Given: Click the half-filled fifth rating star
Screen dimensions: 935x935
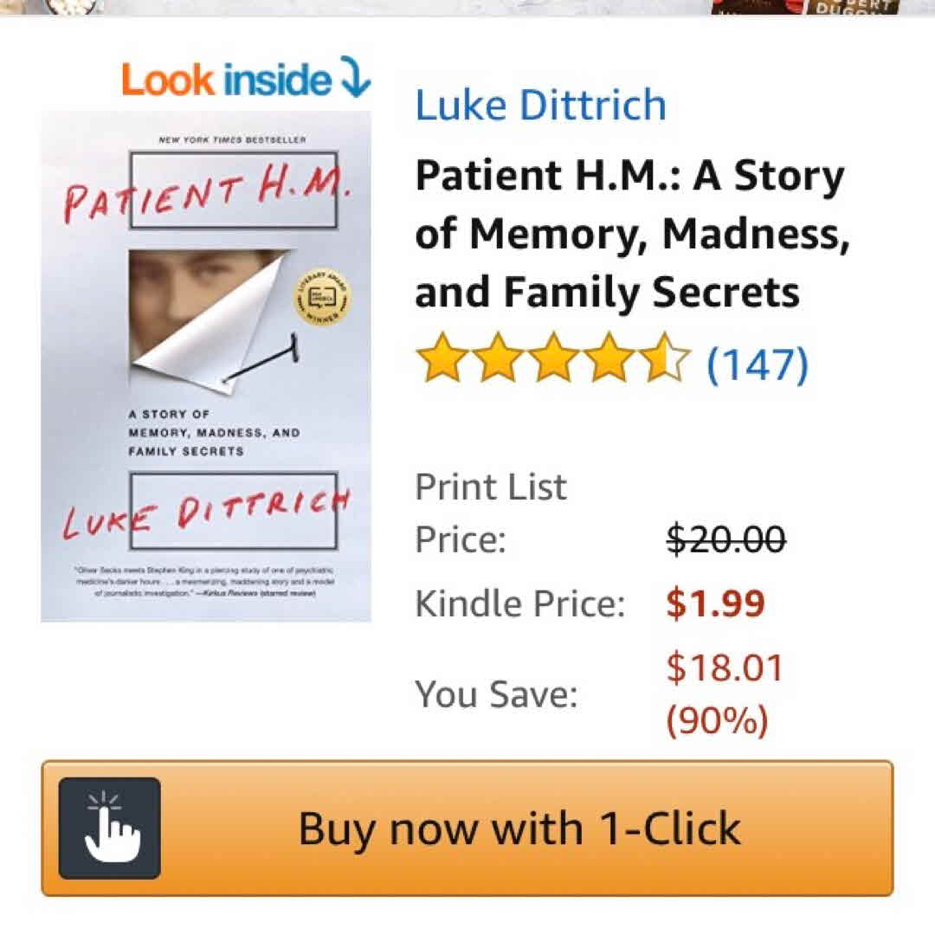Looking at the screenshot, I should coord(665,358).
